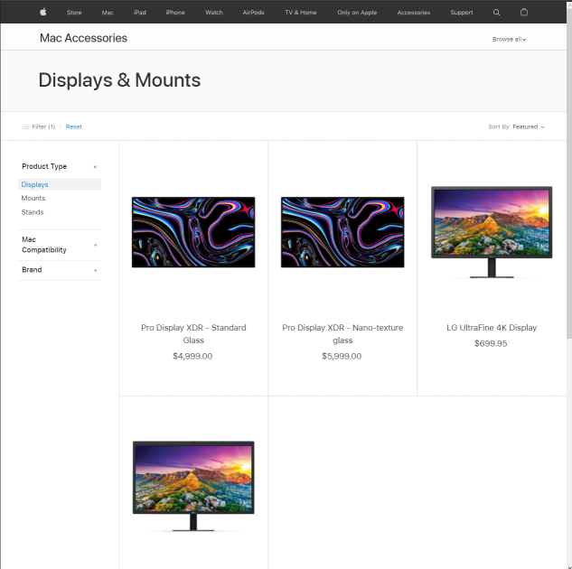Click the Pro Display XDR Nano-texture image
Screen dimensions: 572x569
pyautogui.click(x=342, y=232)
